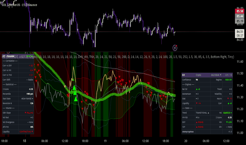Click the 08:37 bar countdown timer

(240, 36)
